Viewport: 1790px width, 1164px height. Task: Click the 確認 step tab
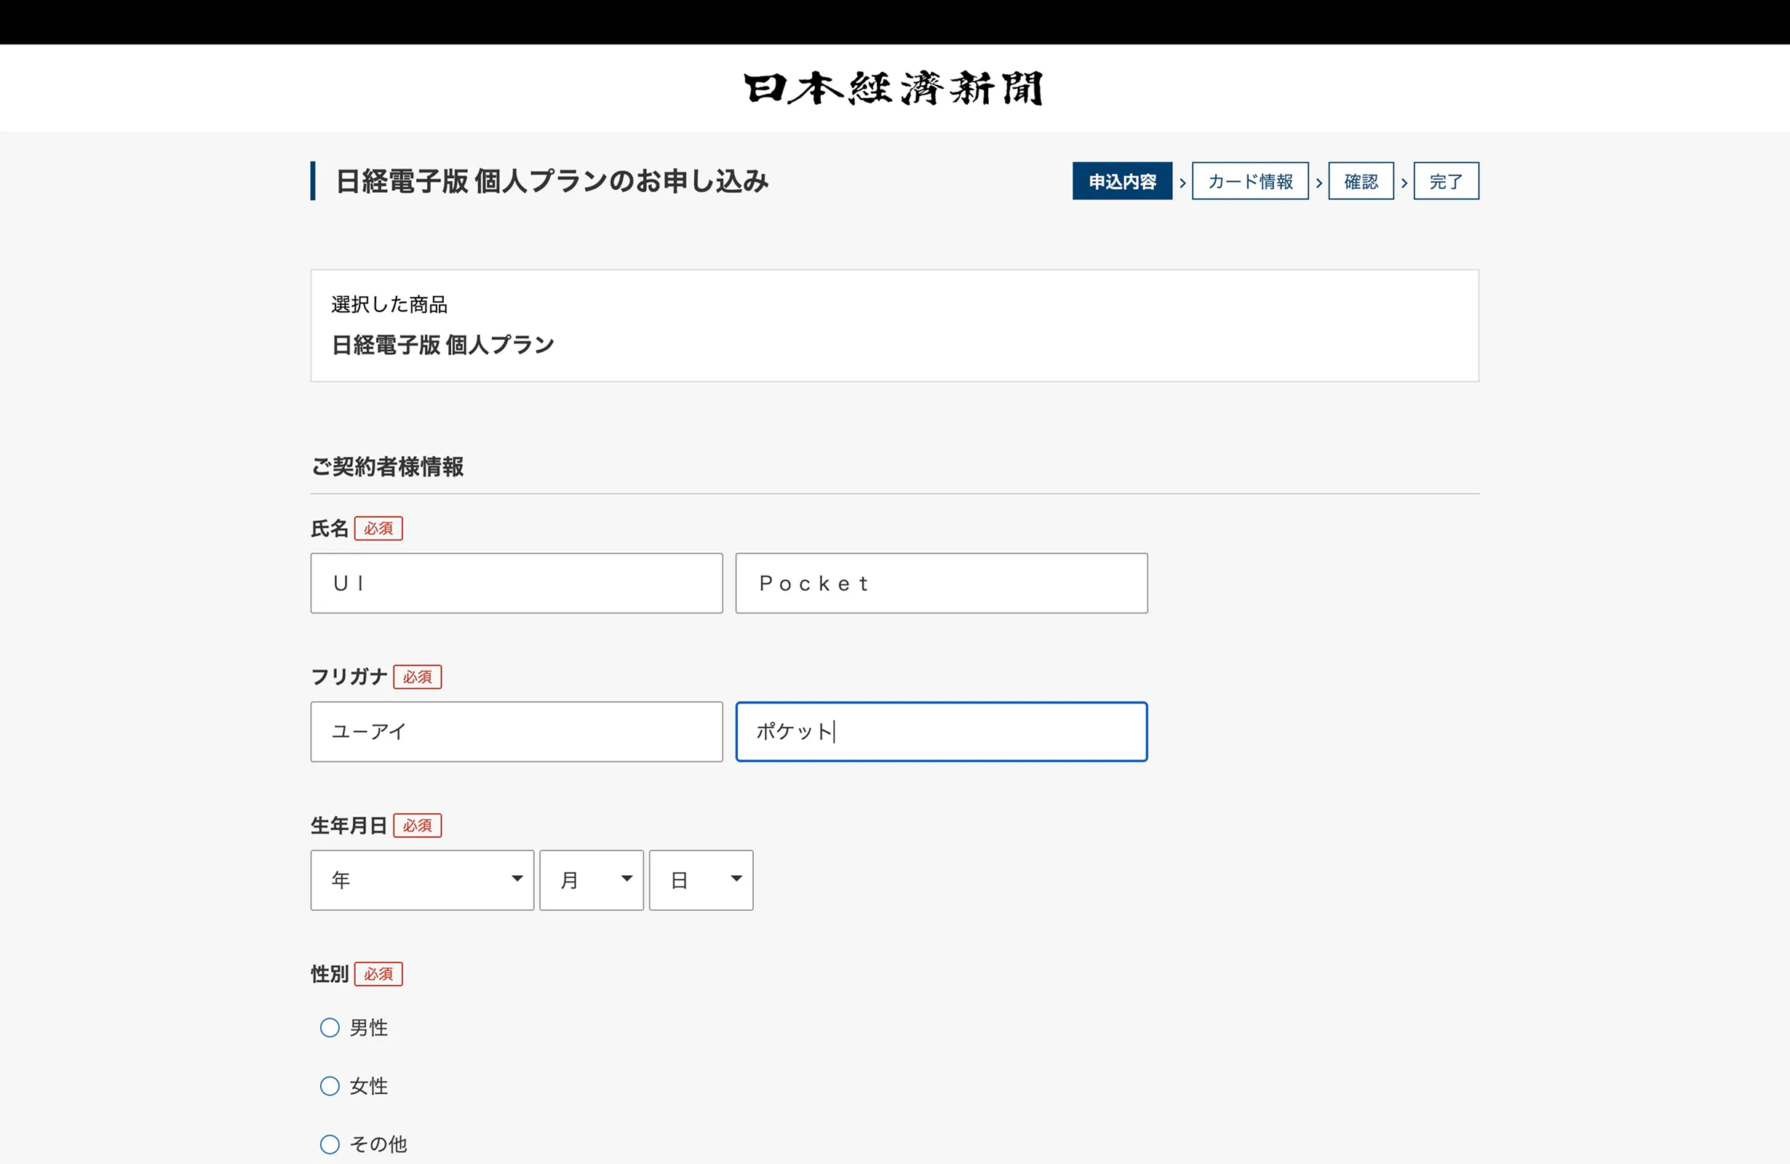(1361, 181)
